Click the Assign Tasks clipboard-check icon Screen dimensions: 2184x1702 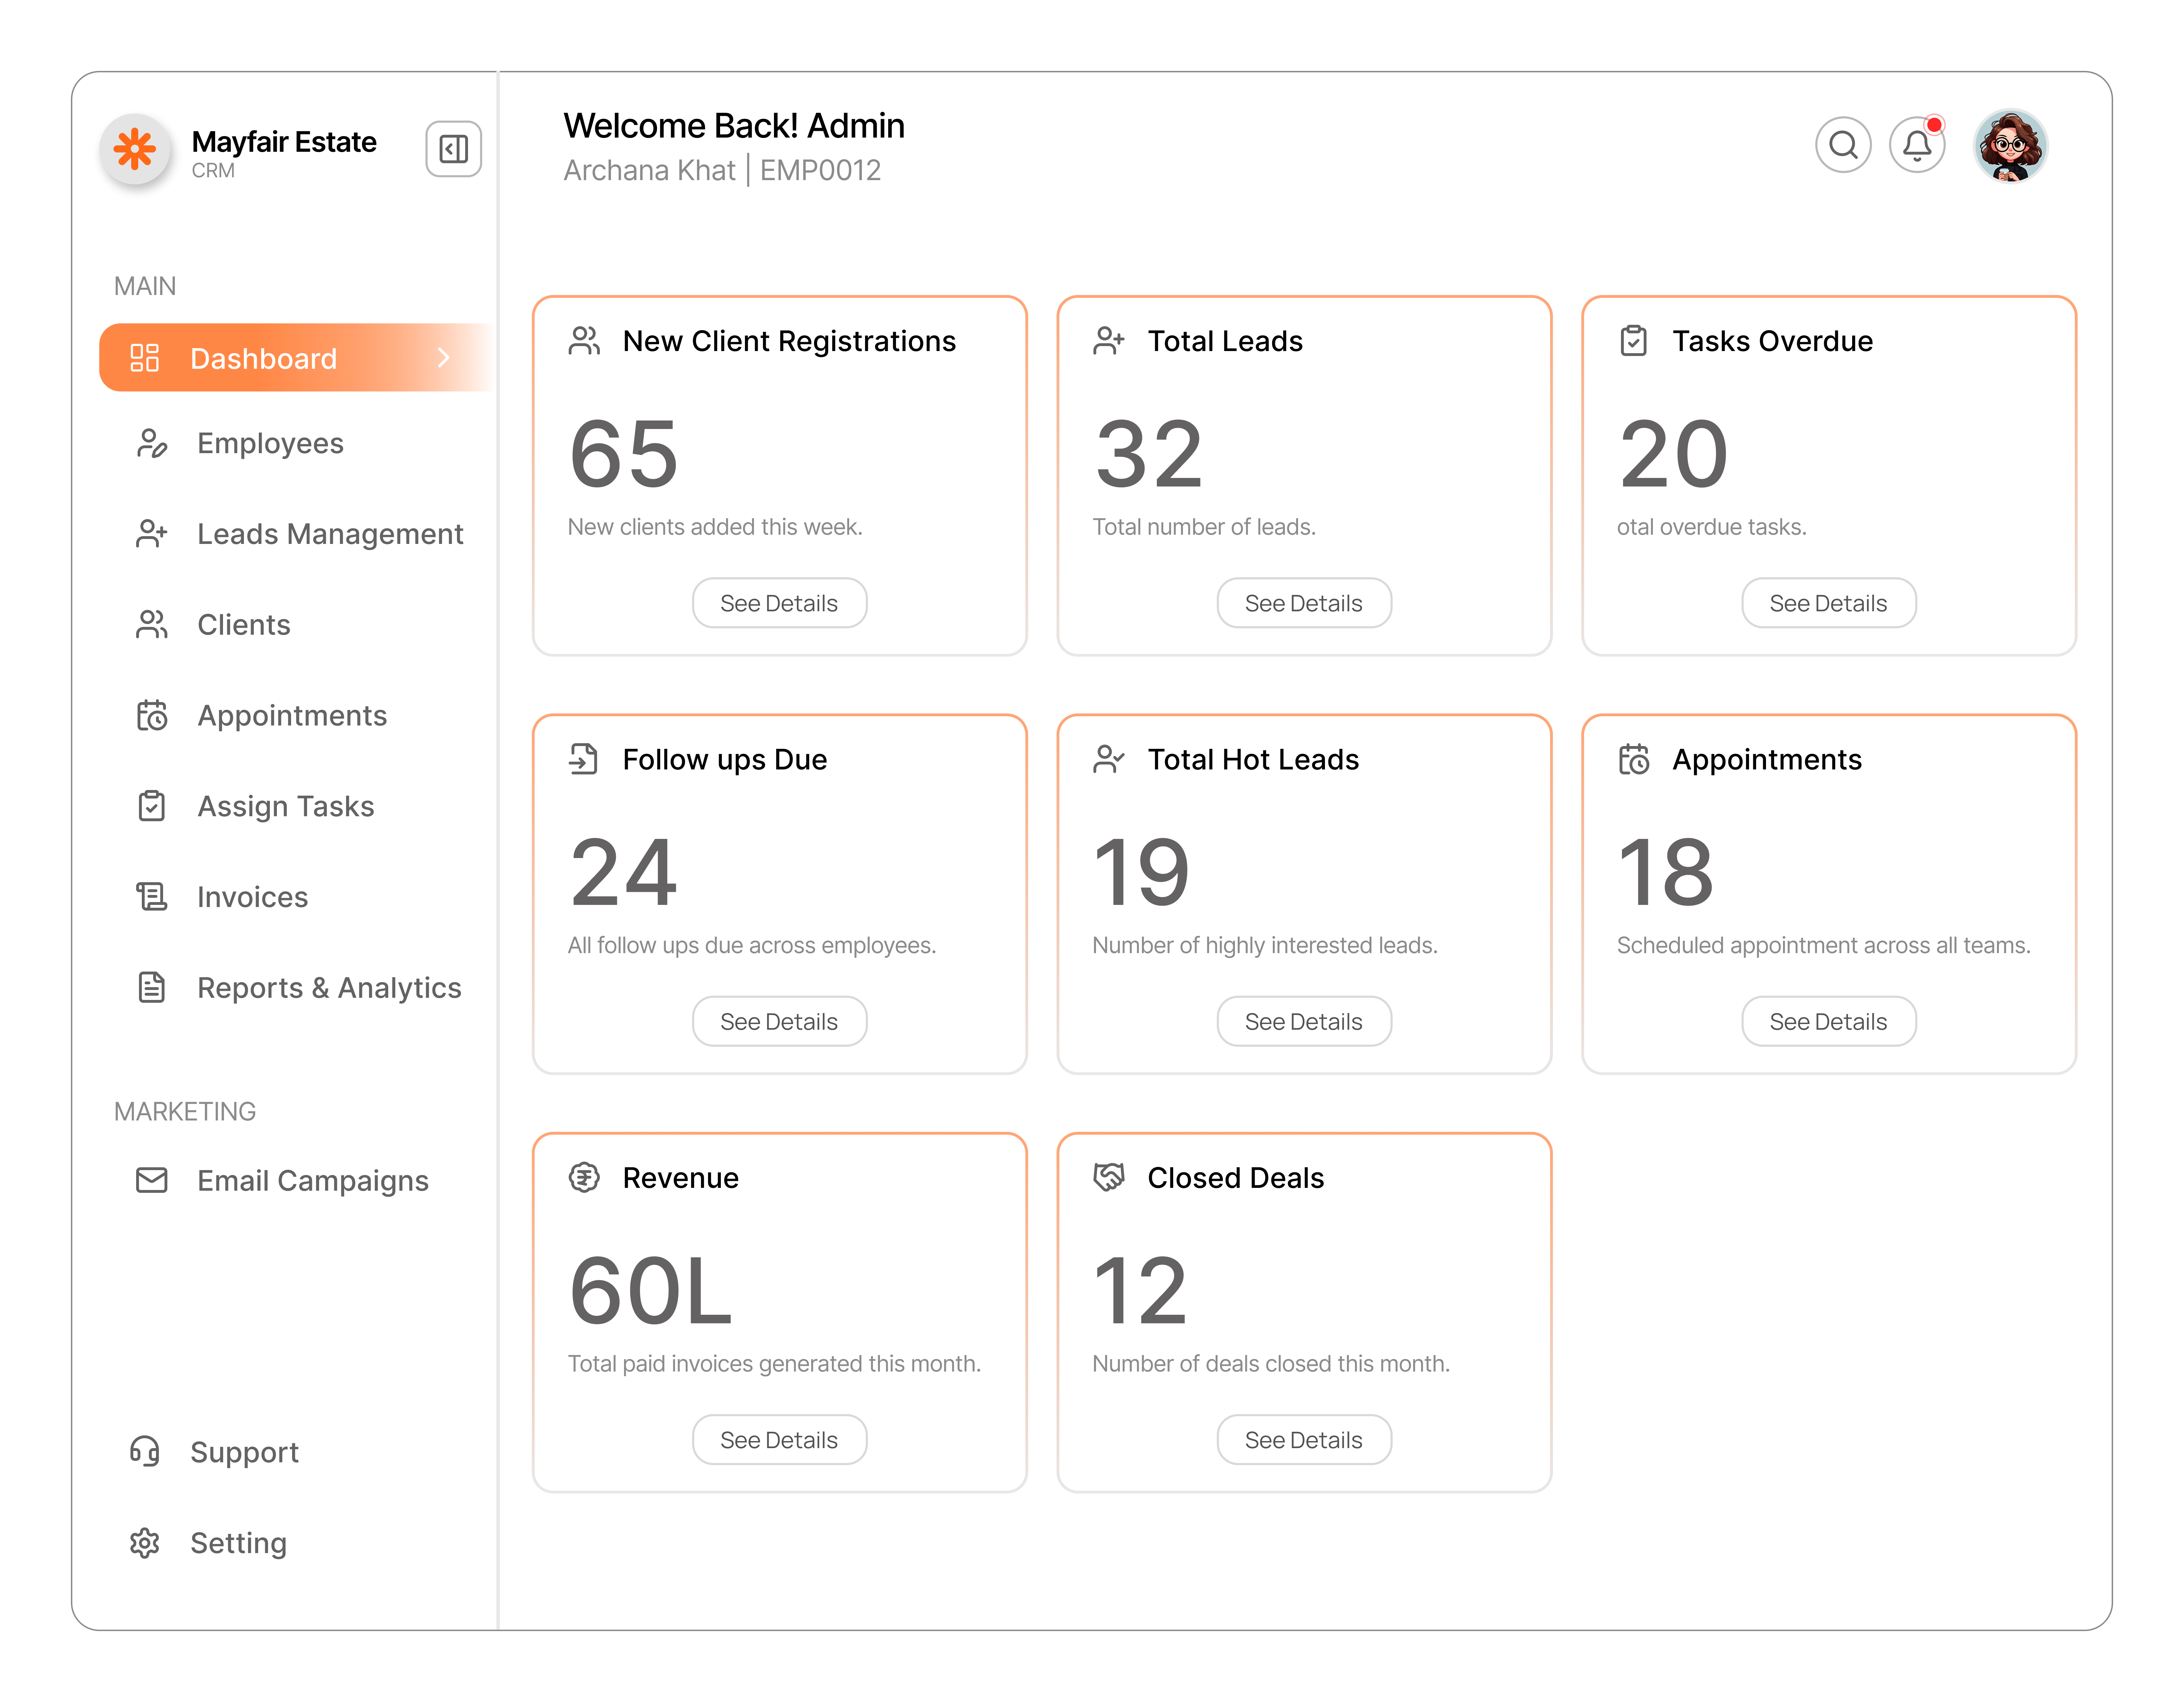click(x=152, y=806)
